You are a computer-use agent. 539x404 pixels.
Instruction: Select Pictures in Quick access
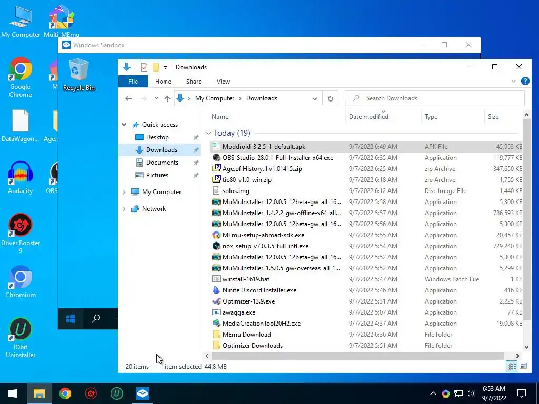click(157, 175)
